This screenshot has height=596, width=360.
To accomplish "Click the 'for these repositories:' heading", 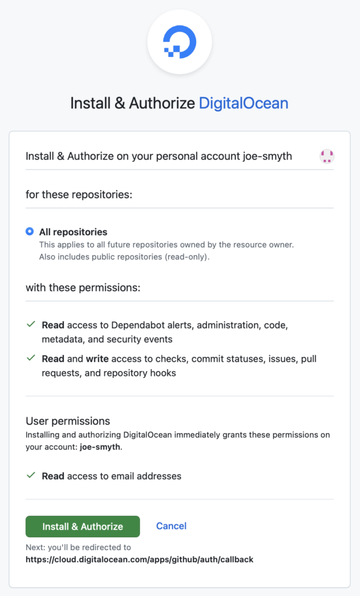I will click(79, 194).
